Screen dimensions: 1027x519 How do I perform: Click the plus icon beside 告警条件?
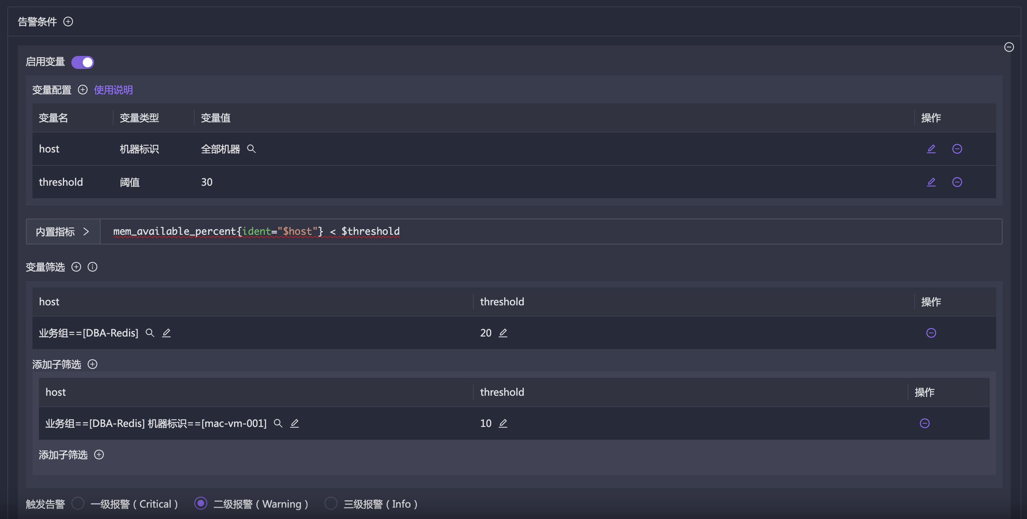68,21
